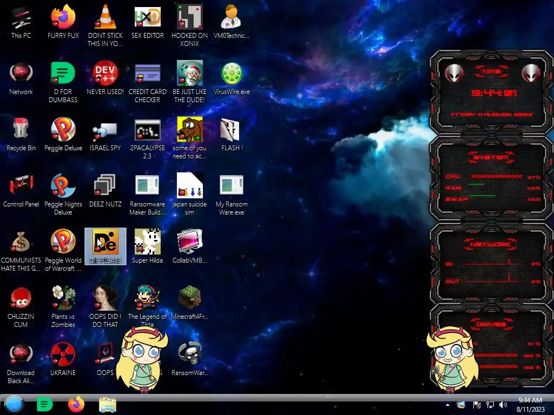Click OOPS DID I DO THAT portrait icon
The image size is (554, 415).
[x=105, y=306]
